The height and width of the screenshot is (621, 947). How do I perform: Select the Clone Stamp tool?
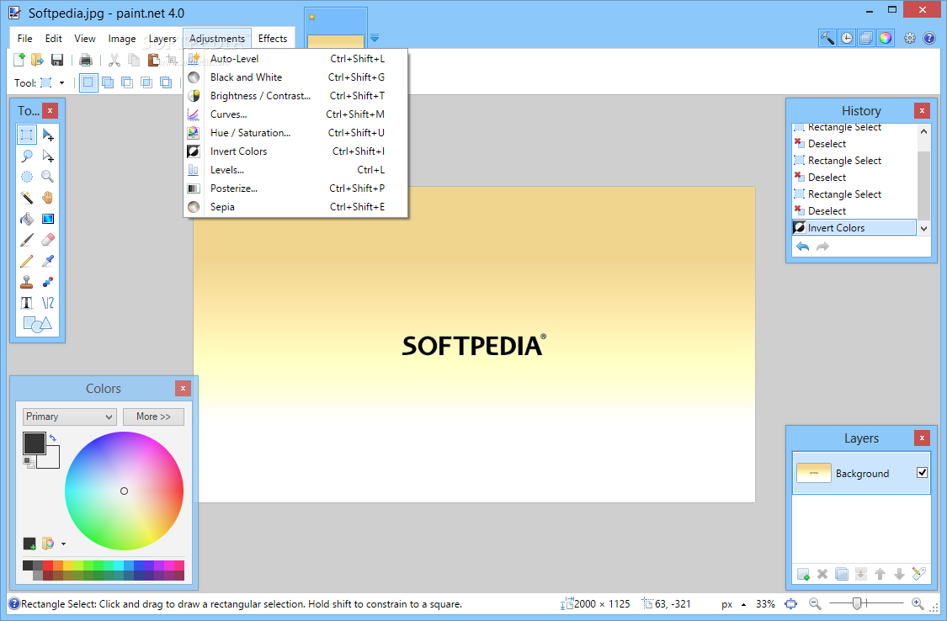pyautogui.click(x=27, y=282)
